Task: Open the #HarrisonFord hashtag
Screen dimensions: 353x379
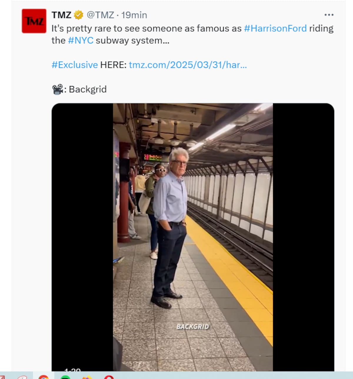Action: click(275, 28)
